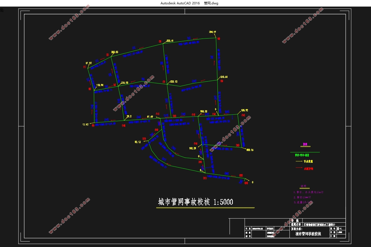Click the legend label 水流方向
This screenshot has height=247, width=371.
click(308, 169)
